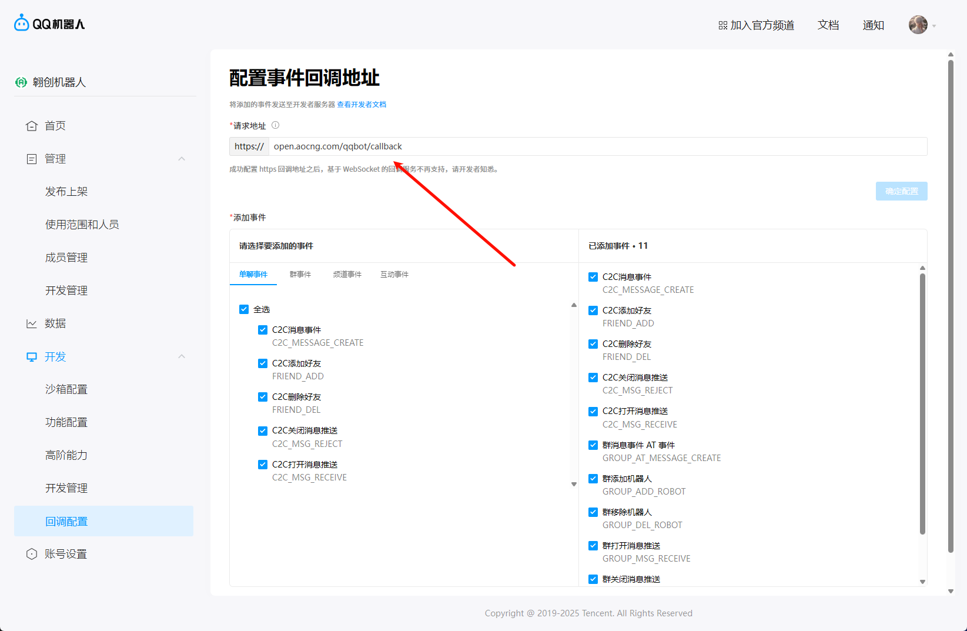This screenshot has height=631, width=967.
Task: Open the 查看开发者文档 link
Action: pos(362,105)
